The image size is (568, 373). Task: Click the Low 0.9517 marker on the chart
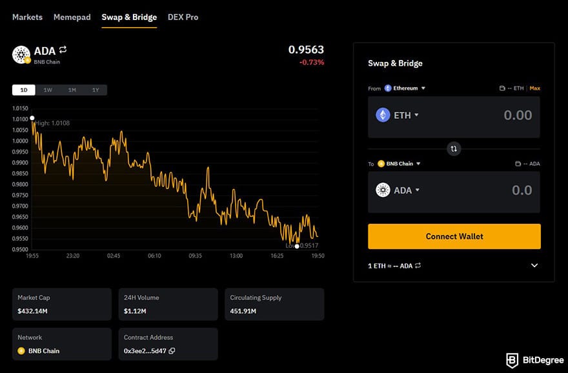click(x=297, y=247)
